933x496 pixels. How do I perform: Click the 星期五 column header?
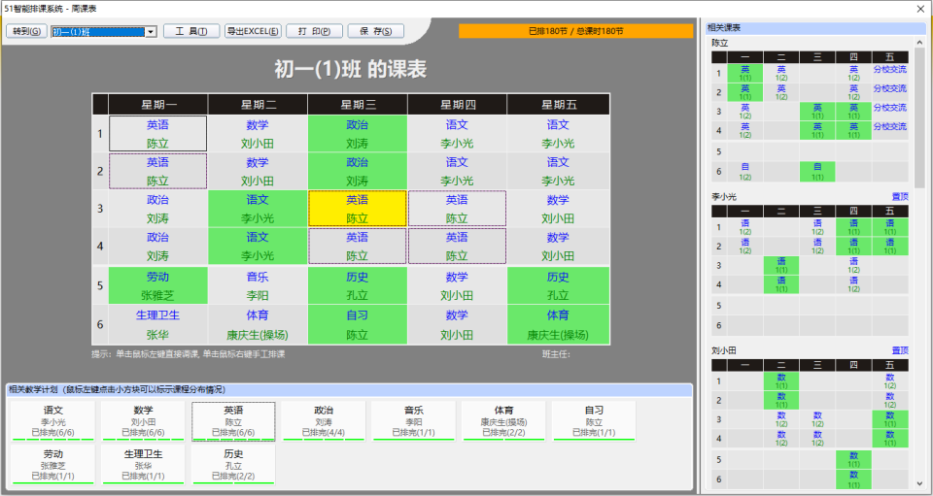pos(559,105)
